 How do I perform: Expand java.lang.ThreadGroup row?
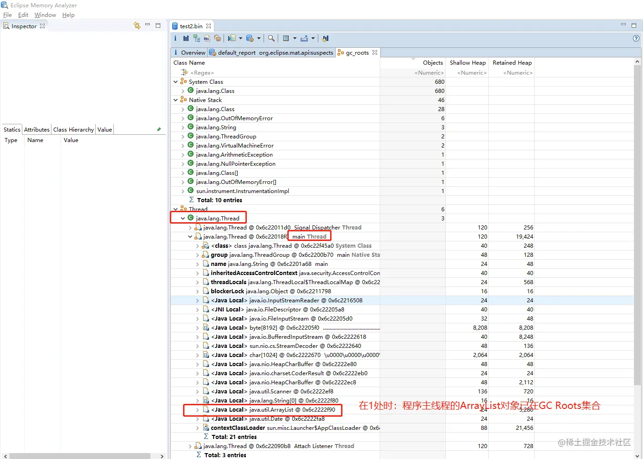pos(183,137)
